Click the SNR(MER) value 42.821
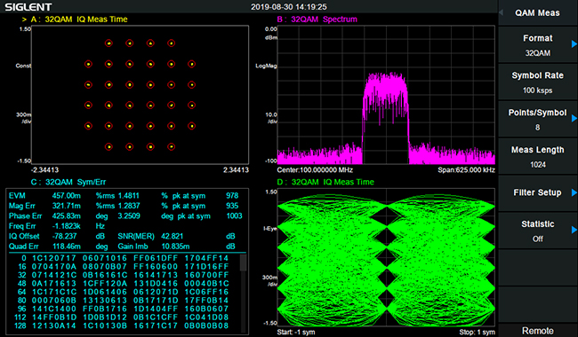Viewport: 578px width, 337px height. click(x=173, y=236)
